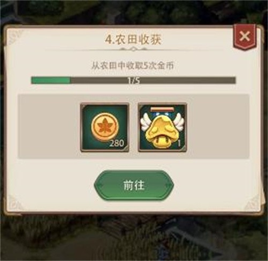The image size is (268, 261).
Task: Click the top-left corner flourish ornament
Action: [14, 36]
